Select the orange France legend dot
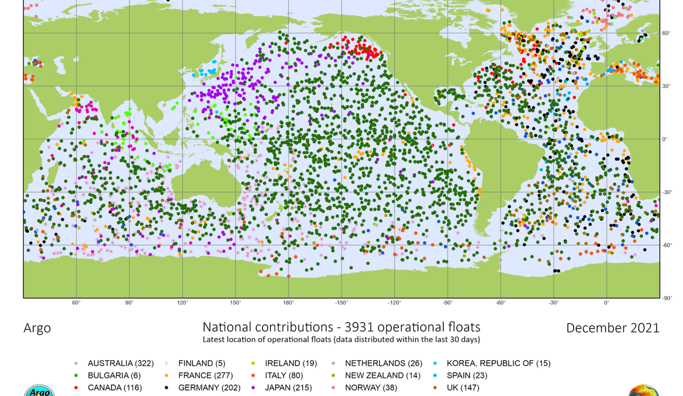The image size is (683, 396). click(x=166, y=376)
